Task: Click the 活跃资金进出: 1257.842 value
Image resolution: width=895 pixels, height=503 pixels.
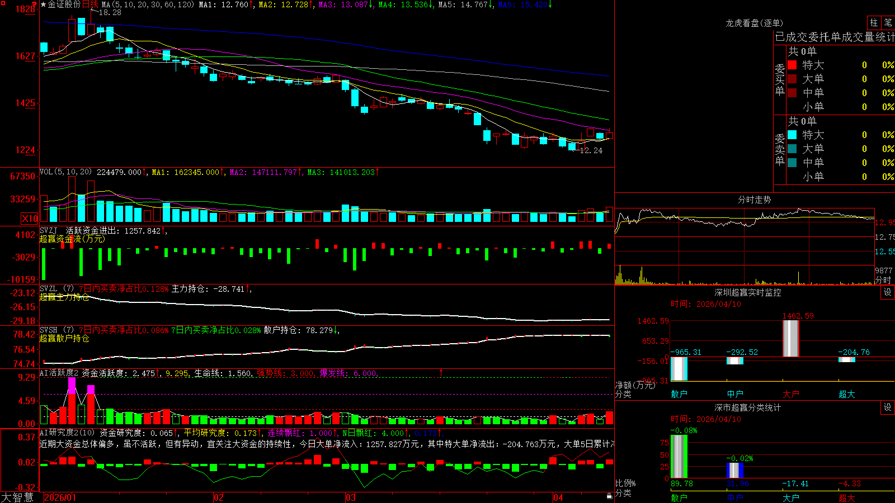Action: coord(116,230)
